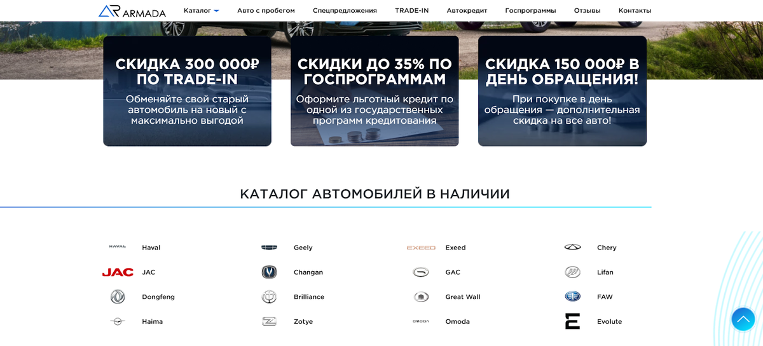The height and width of the screenshot is (346, 763).
Task: Open the Brilliance text link
Action: [x=309, y=297]
